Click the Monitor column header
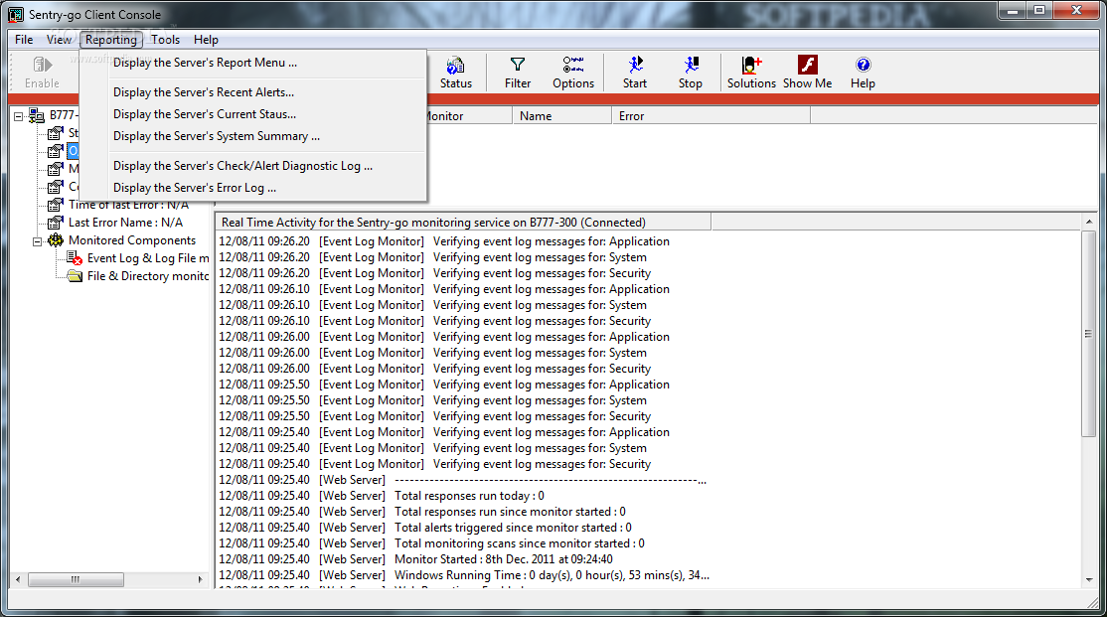The image size is (1107, 617). point(469,116)
